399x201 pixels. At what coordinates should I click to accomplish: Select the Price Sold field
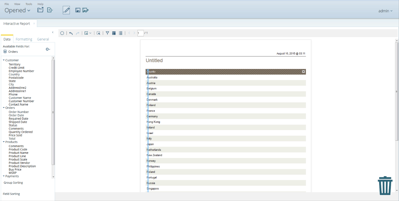15,135
